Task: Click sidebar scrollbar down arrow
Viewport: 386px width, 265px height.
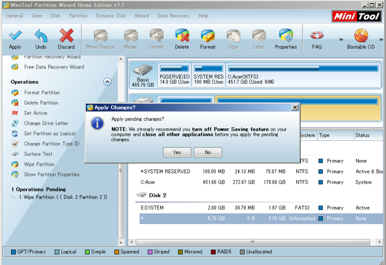Action: click(x=121, y=243)
